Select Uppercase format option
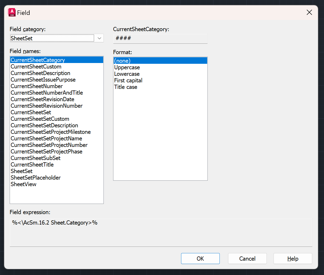 [x=127, y=67]
